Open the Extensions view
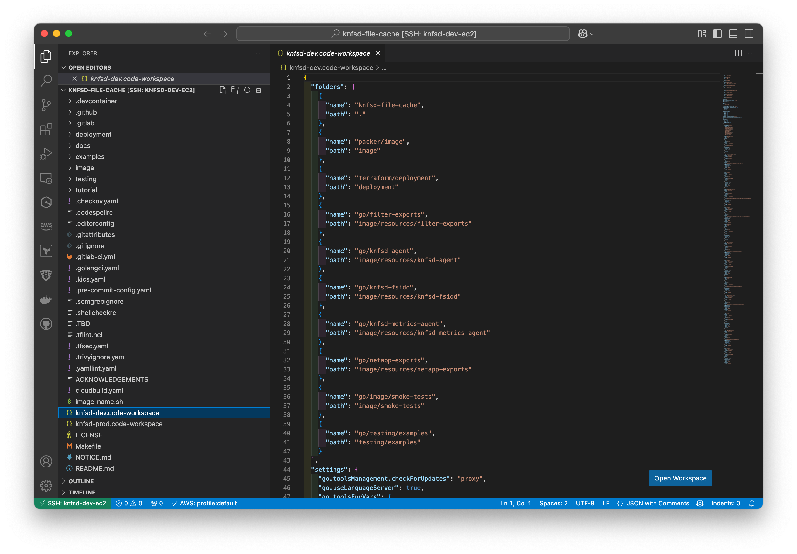 click(x=46, y=129)
